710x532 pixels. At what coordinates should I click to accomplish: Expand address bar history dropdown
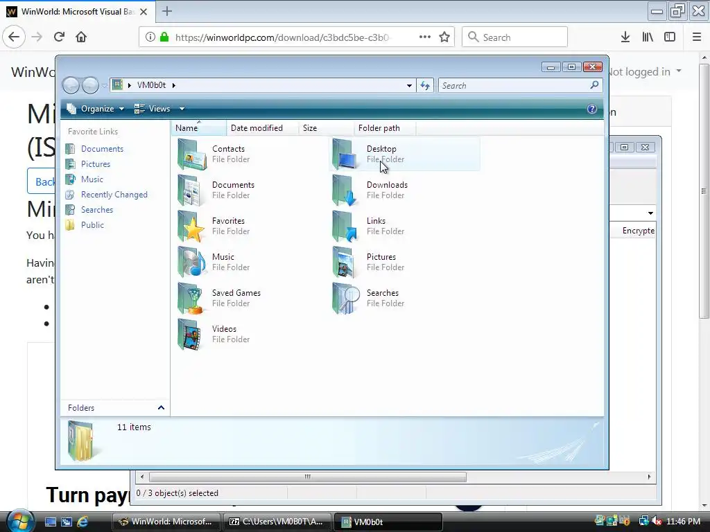click(409, 85)
